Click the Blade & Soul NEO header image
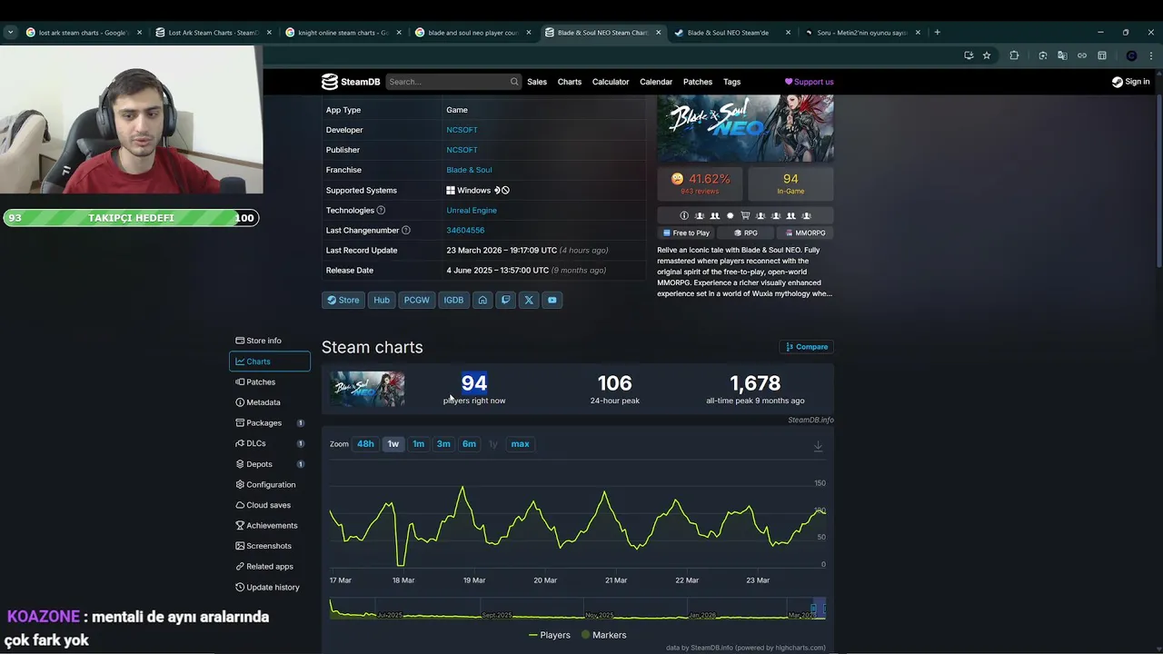This screenshot has width=1163, height=654. point(745,128)
